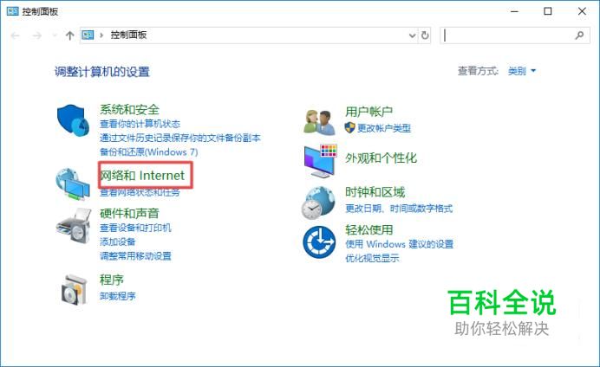The image size is (600, 367).
Task: Open the Programs disc box icon
Action: (x=74, y=289)
